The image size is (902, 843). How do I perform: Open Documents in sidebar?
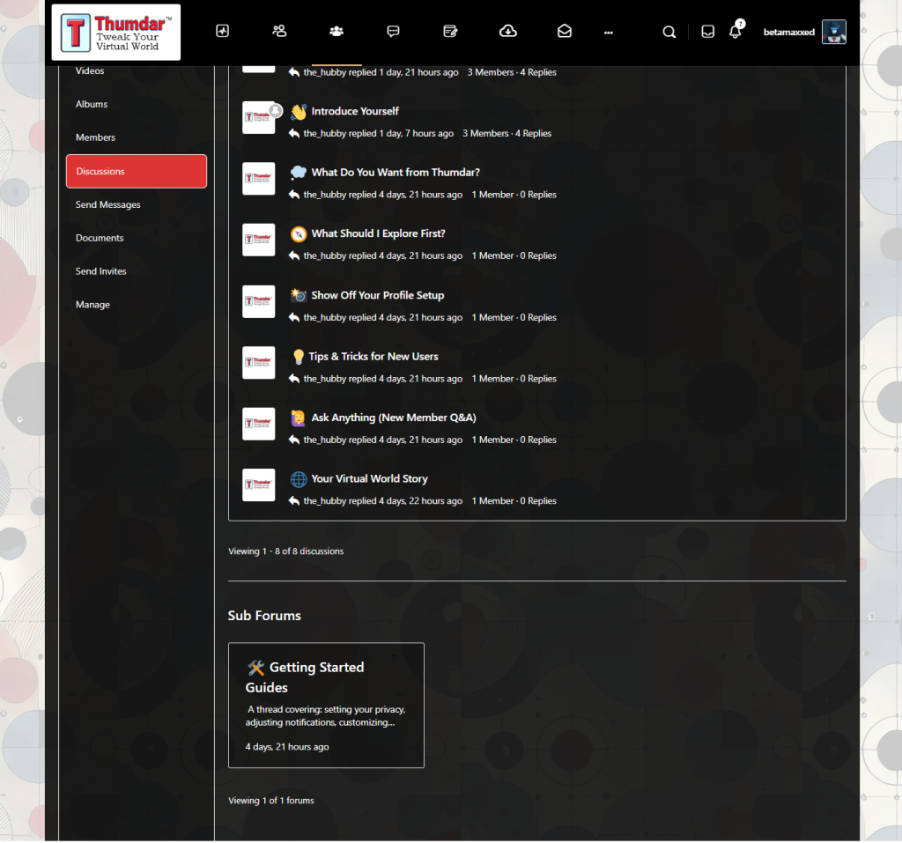(100, 238)
